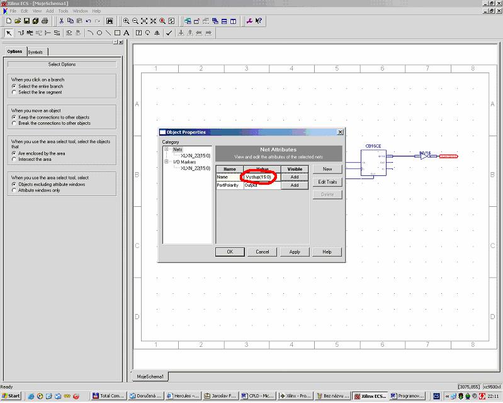Open the Tools menu

click(63, 11)
